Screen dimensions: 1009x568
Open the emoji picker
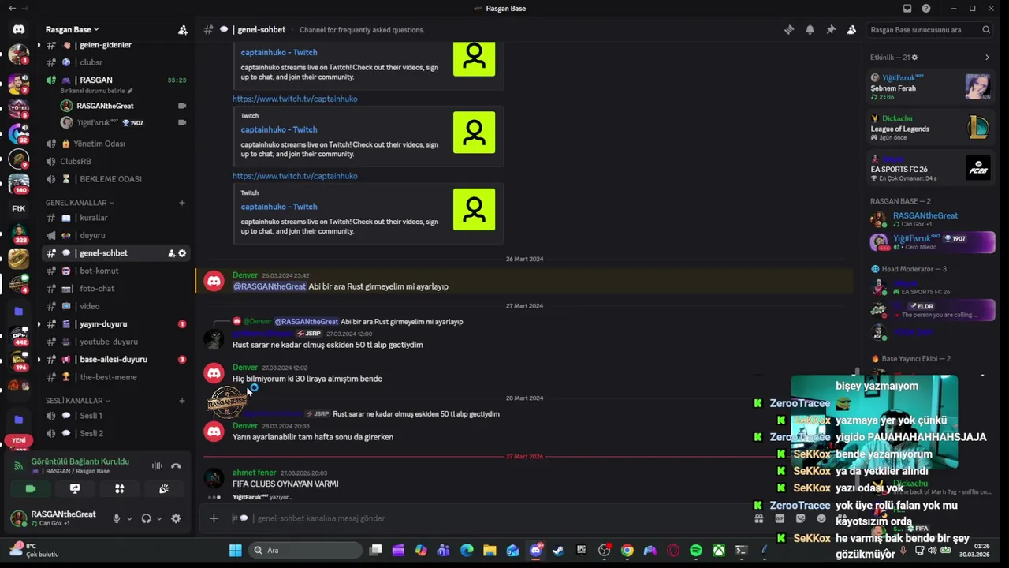(821, 518)
